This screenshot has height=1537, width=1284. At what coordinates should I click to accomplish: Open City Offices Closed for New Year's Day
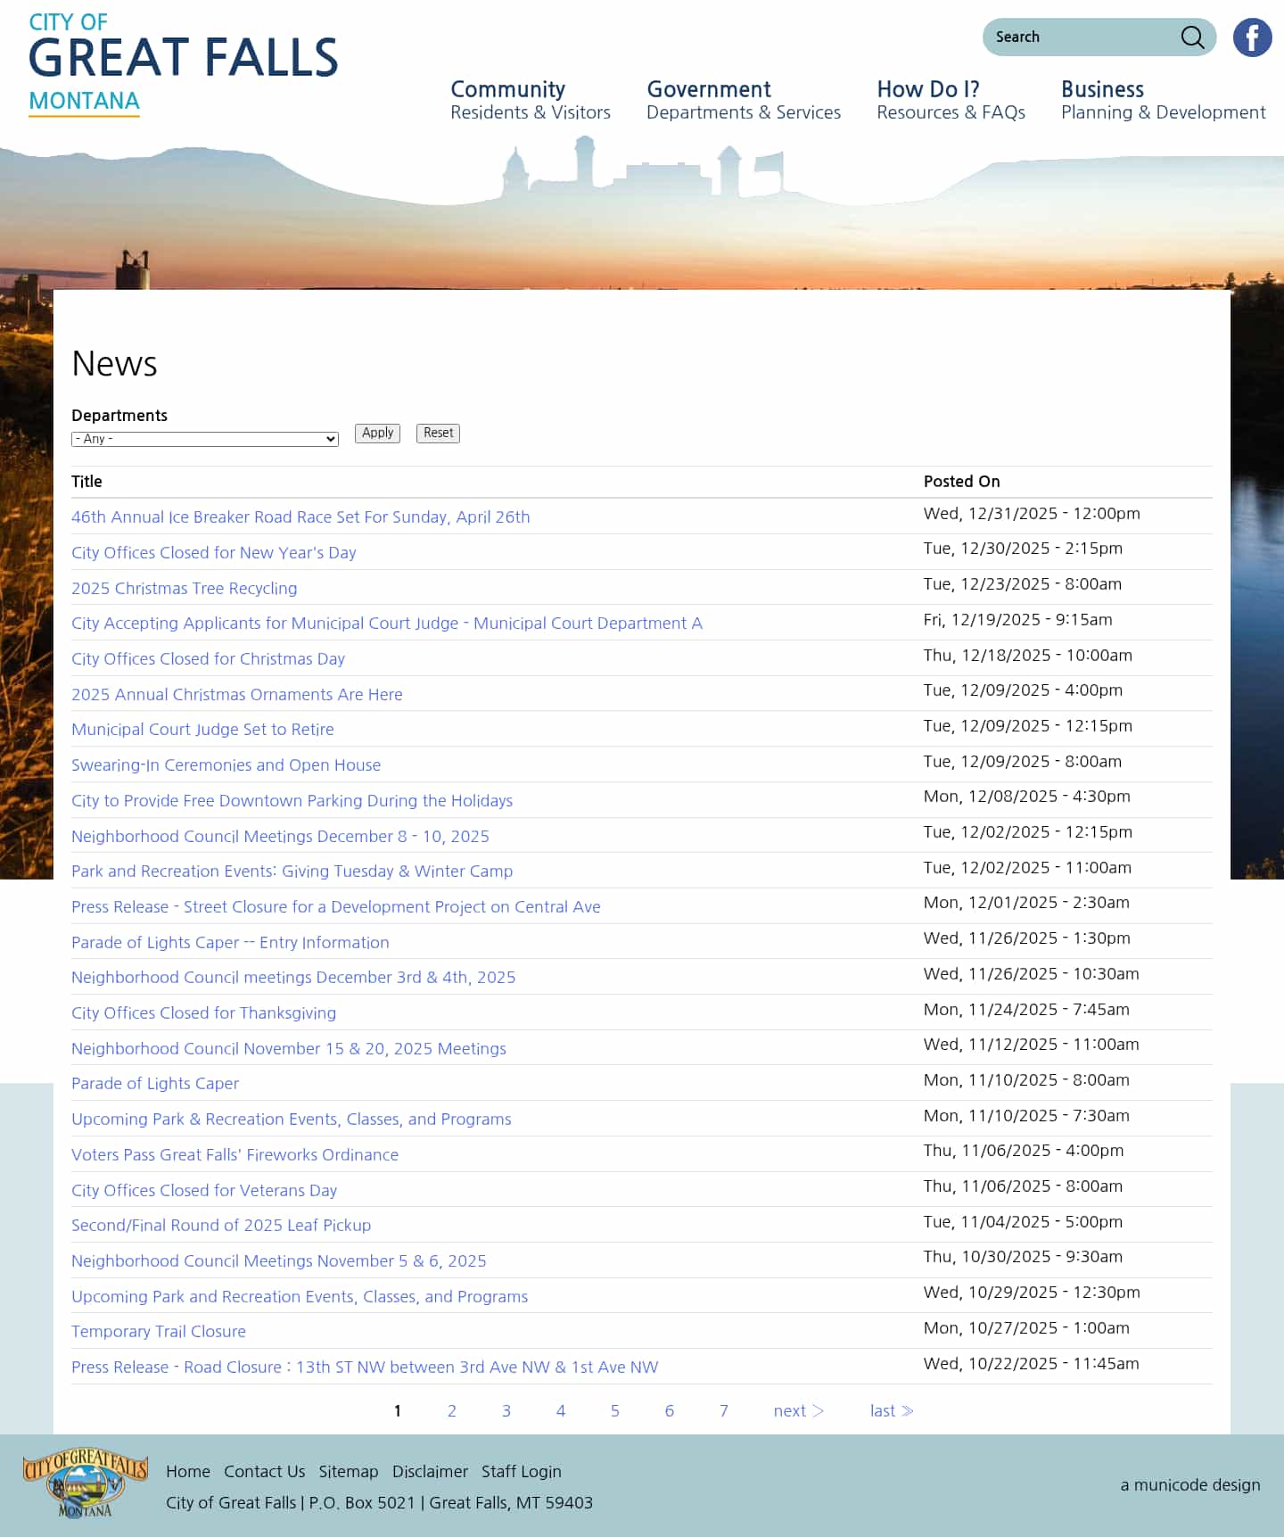(x=213, y=552)
